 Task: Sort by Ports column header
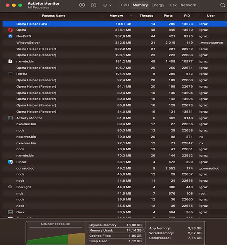pos(168,16)
